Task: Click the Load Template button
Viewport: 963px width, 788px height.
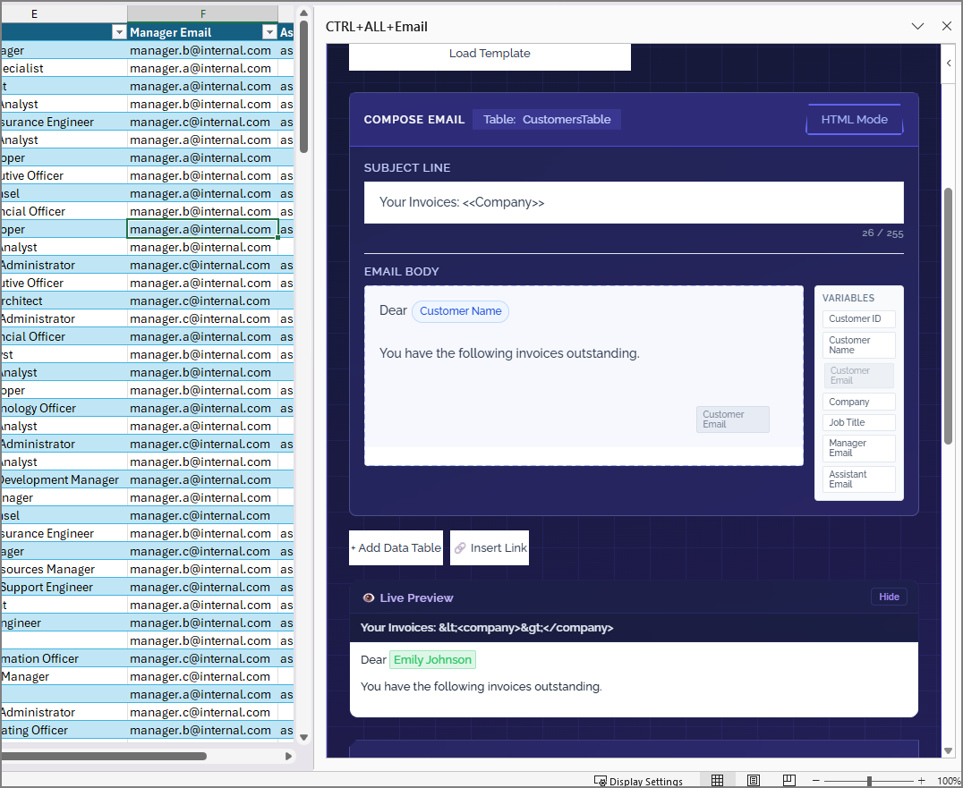Action: [x=490, y=52]
